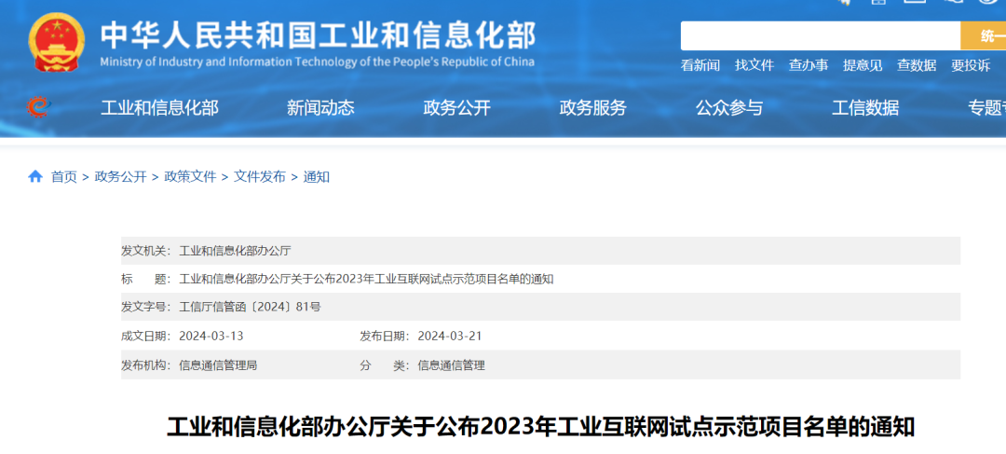The image size is (1006, 454).
Task: Open the 政务服务 navigation menu
Action: pos(592,108)
